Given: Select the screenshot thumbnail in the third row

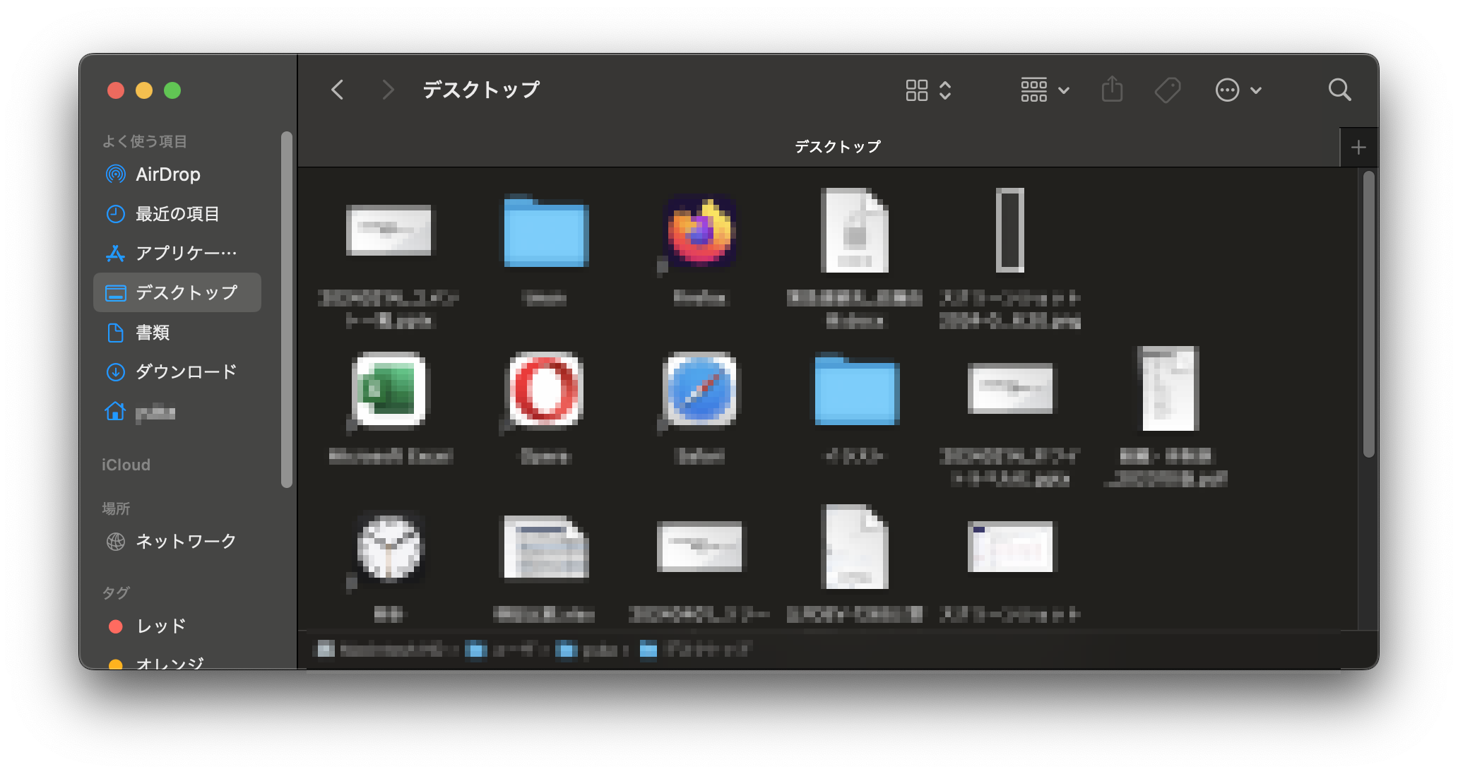Looking at the screenshot, I should [1010, 547].
